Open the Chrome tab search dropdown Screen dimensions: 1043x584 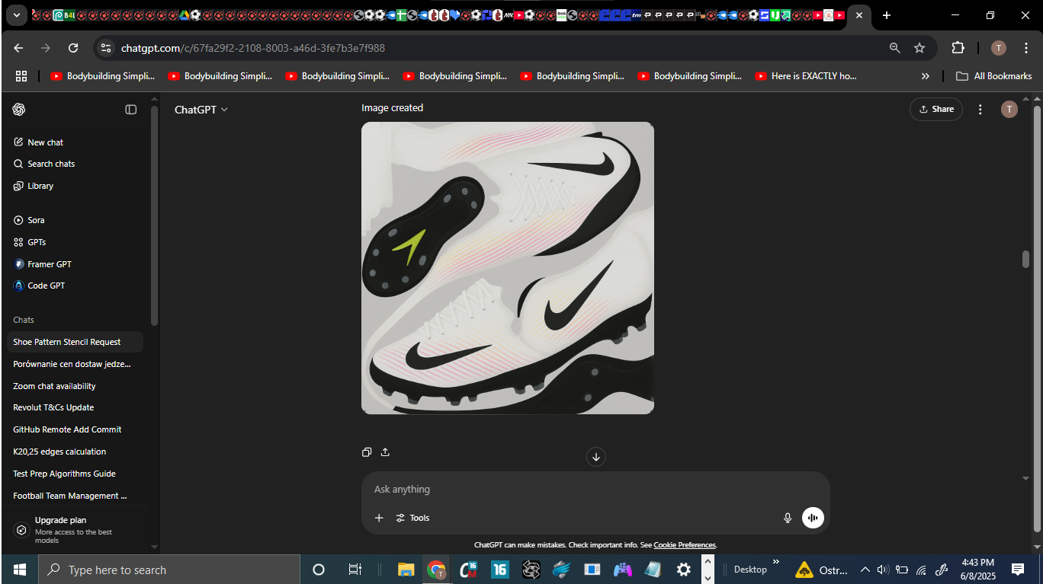[16, 15]
